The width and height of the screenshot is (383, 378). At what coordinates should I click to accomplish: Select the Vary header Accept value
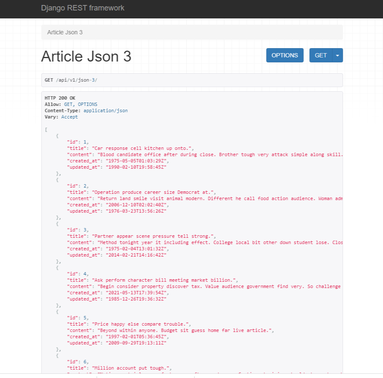(70, 117)
